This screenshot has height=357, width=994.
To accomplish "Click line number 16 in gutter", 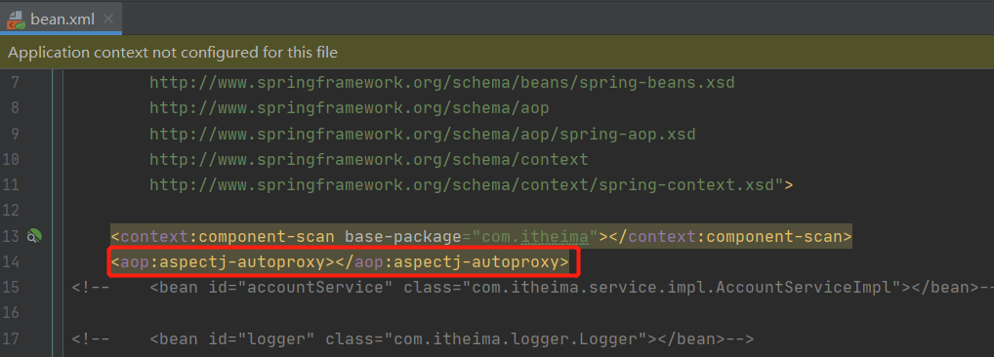I will click(x=11, y=313).
